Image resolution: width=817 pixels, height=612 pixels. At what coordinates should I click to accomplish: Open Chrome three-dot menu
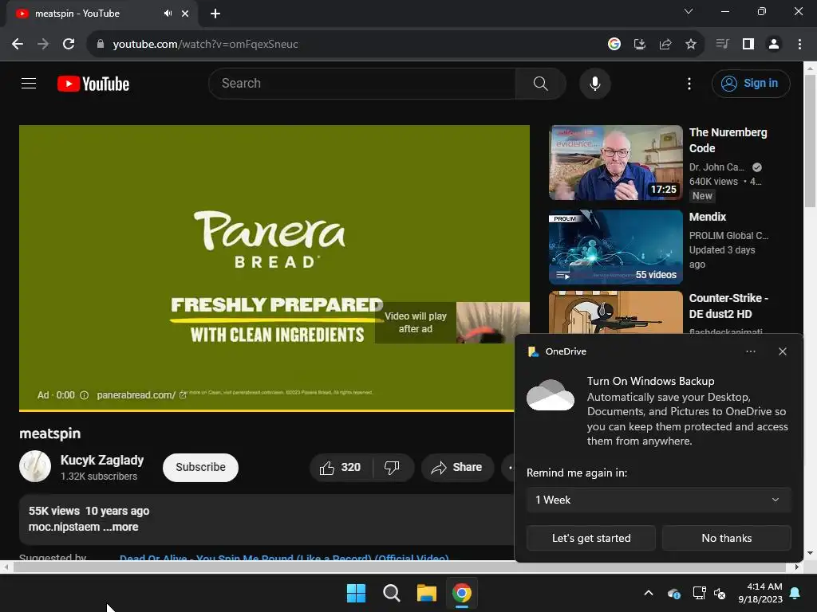(799, 45)
